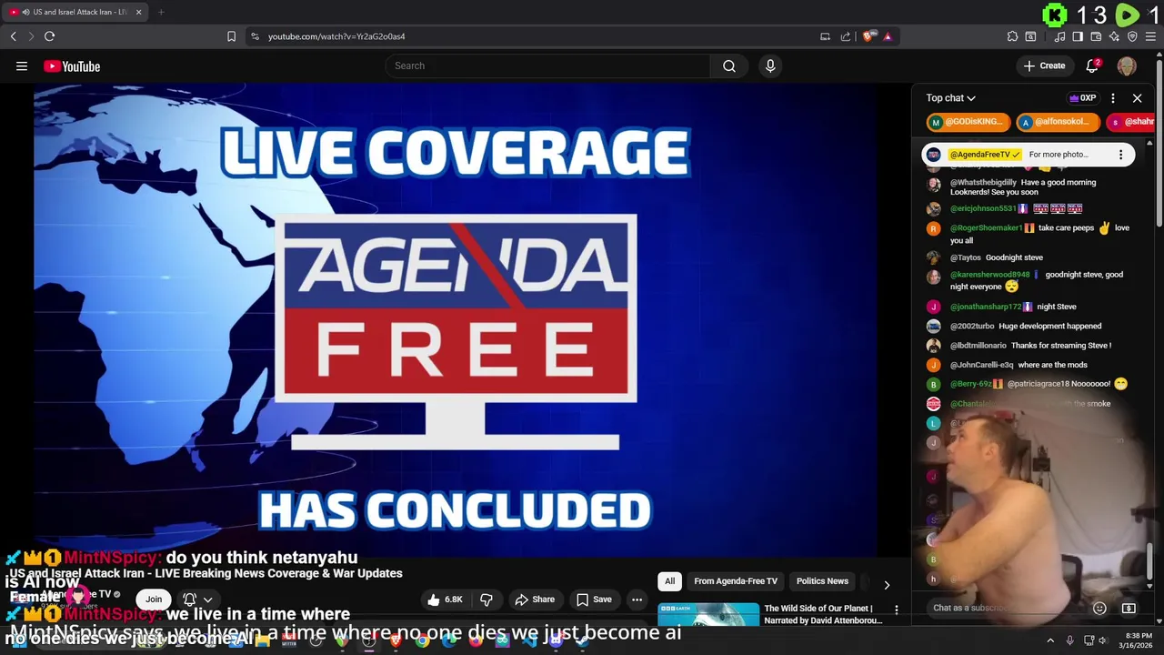The width and height of the screenshot is (1164, 655).
Task: Open the emoji picker in chat
Action: (x=1099, y=608)
